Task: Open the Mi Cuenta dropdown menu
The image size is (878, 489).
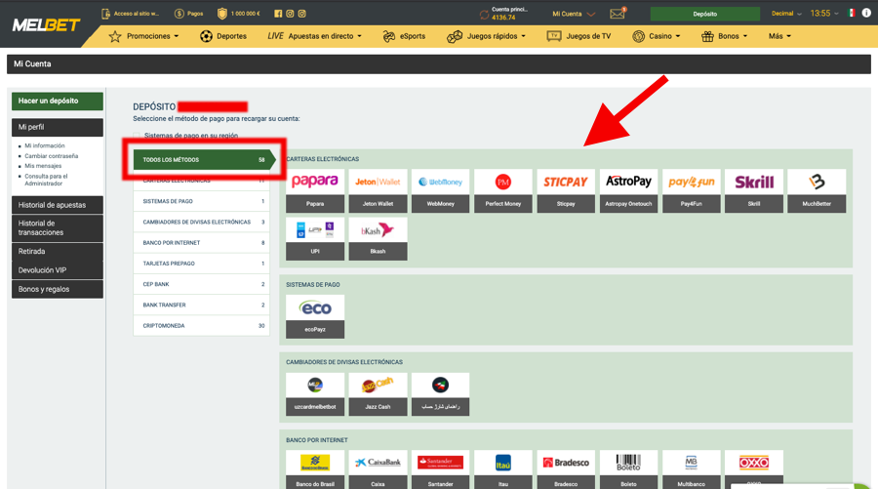Action: [573, 14]
